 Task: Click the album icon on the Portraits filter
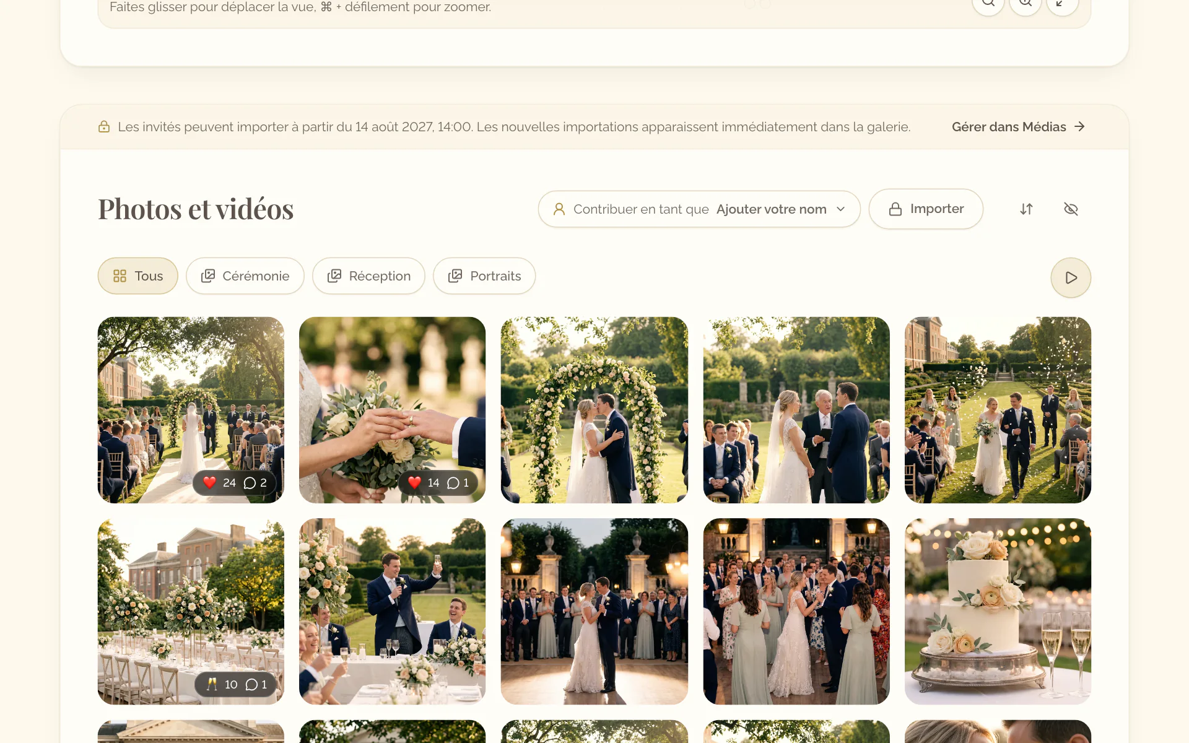pyautogui.click(x=455, y=276)
